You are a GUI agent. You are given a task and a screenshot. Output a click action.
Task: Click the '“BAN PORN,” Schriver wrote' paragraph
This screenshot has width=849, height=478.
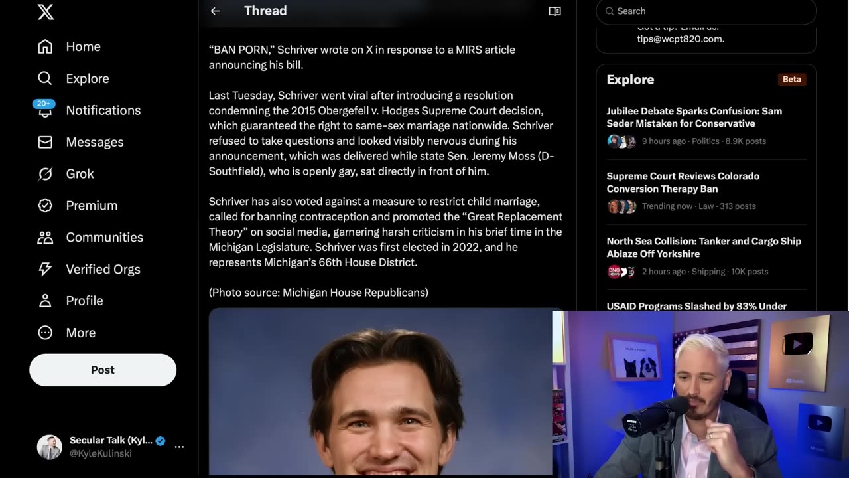362,57
